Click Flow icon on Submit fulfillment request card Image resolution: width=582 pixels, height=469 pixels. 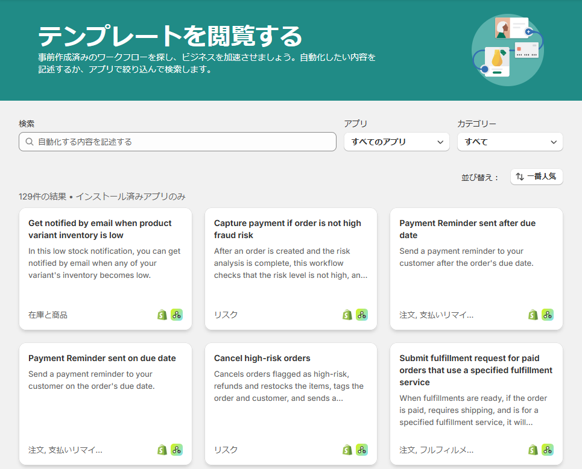[548, 450]
